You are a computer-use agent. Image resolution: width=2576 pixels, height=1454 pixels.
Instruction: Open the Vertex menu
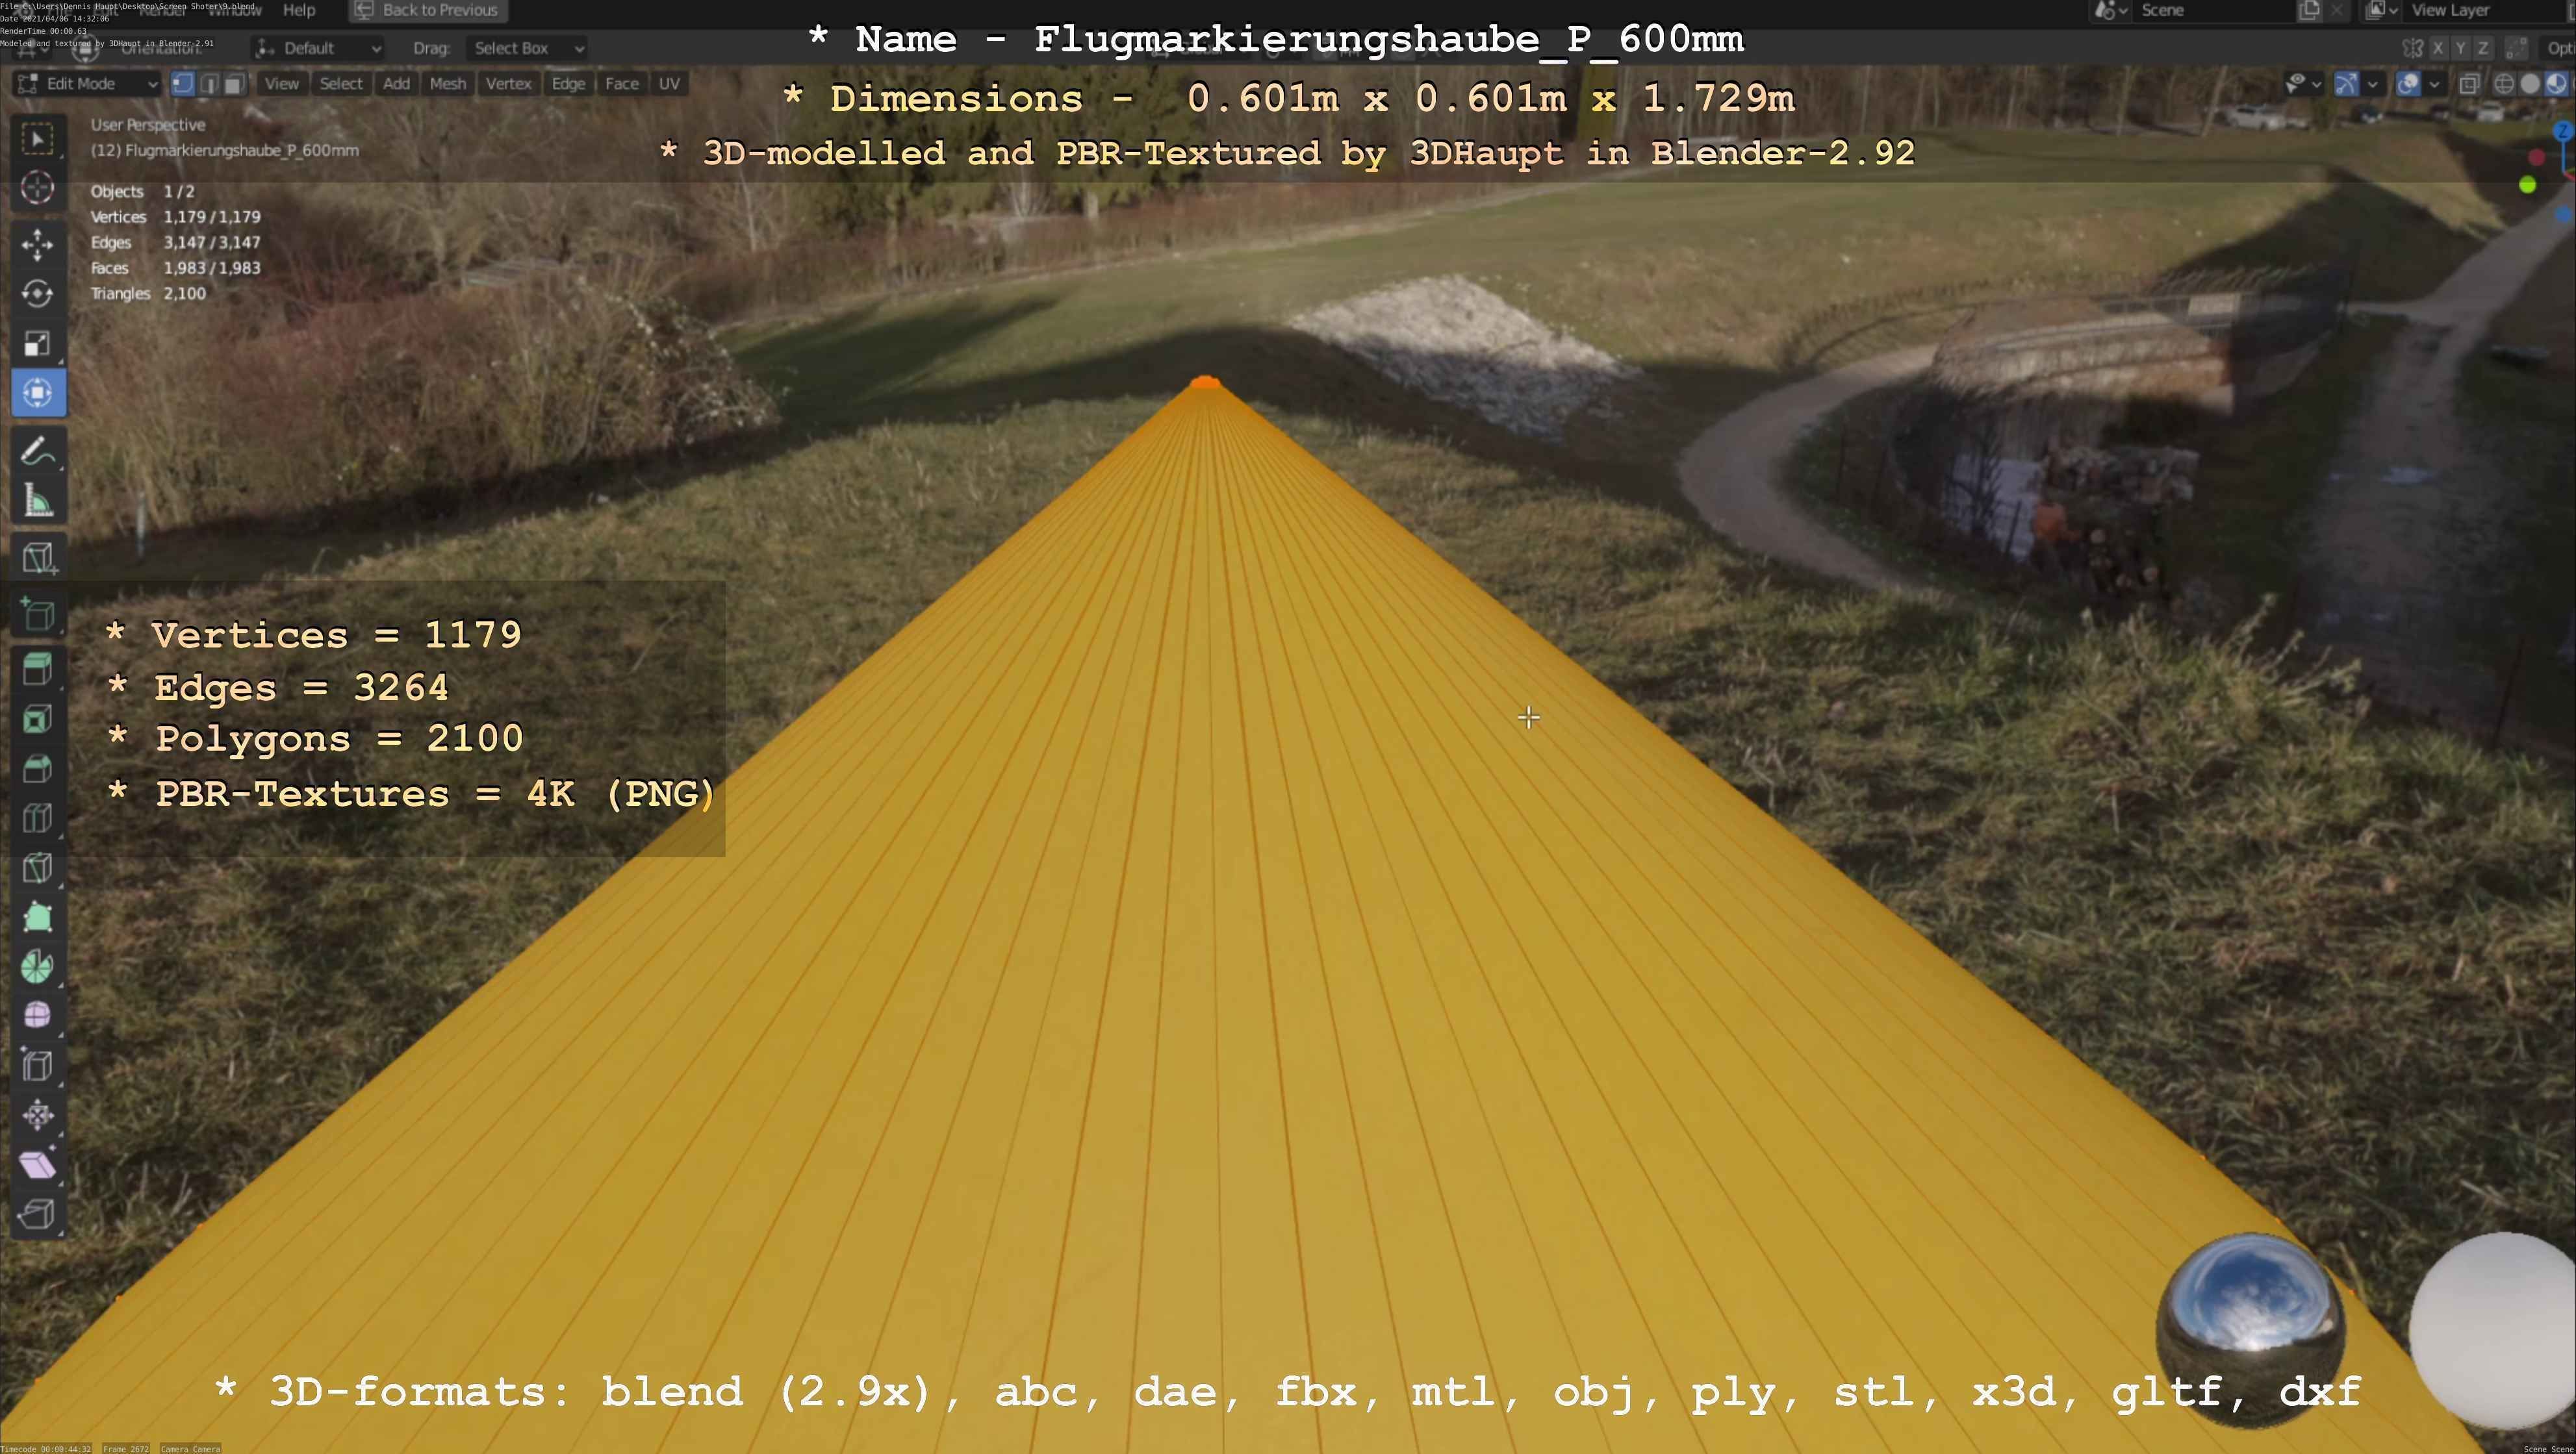(508, 84)
